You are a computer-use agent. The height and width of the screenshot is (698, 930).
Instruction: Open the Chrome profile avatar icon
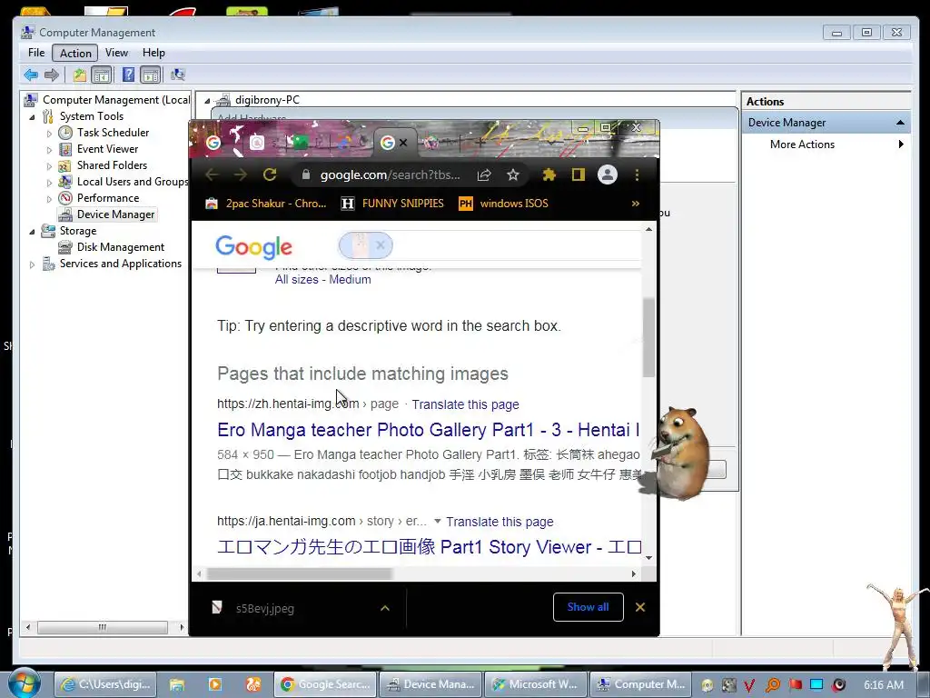coord(608,174)
